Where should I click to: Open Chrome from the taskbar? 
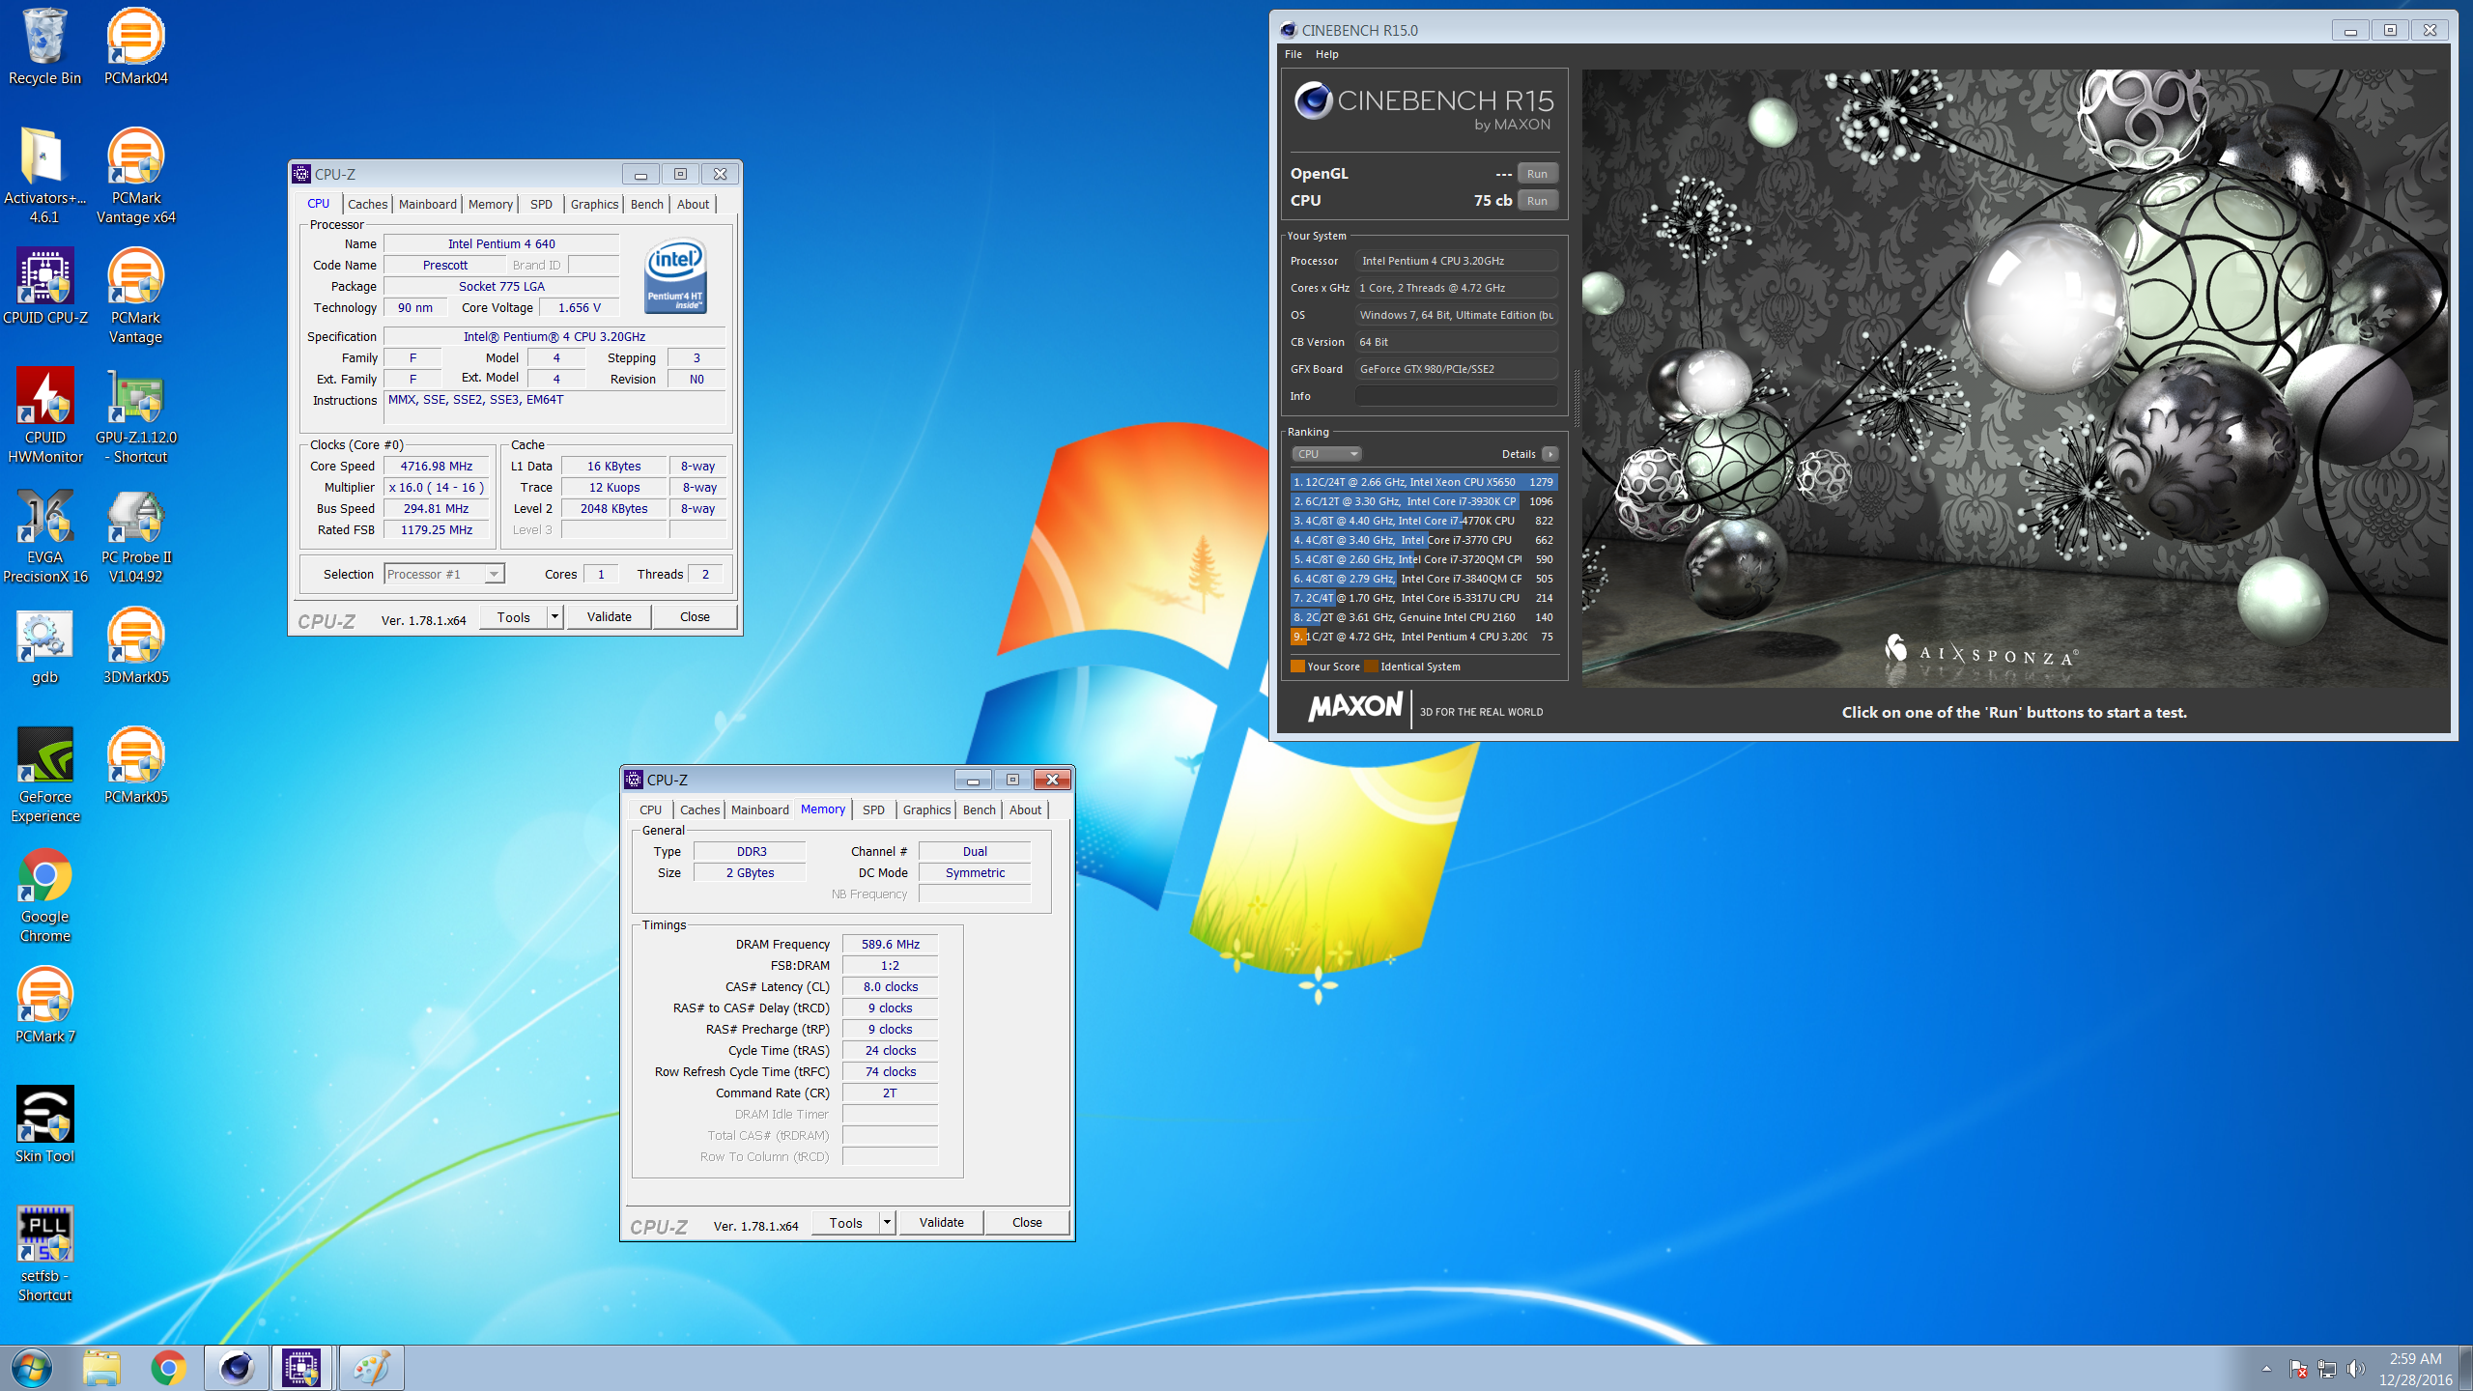168,1368
